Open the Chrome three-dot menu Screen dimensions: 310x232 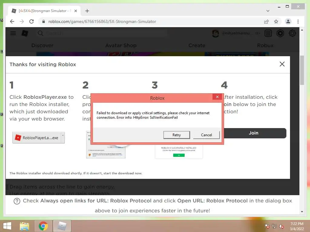click(x=298, y=21)
